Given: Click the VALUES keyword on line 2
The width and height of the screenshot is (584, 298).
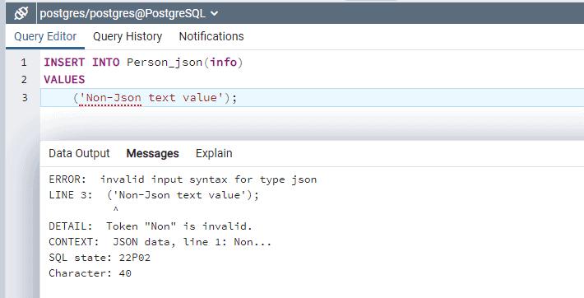Looking at the screenshot, I should point(64,80).
